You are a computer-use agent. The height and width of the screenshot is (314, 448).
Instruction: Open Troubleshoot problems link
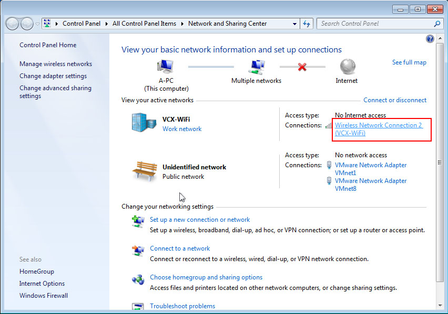click(182, 306)
